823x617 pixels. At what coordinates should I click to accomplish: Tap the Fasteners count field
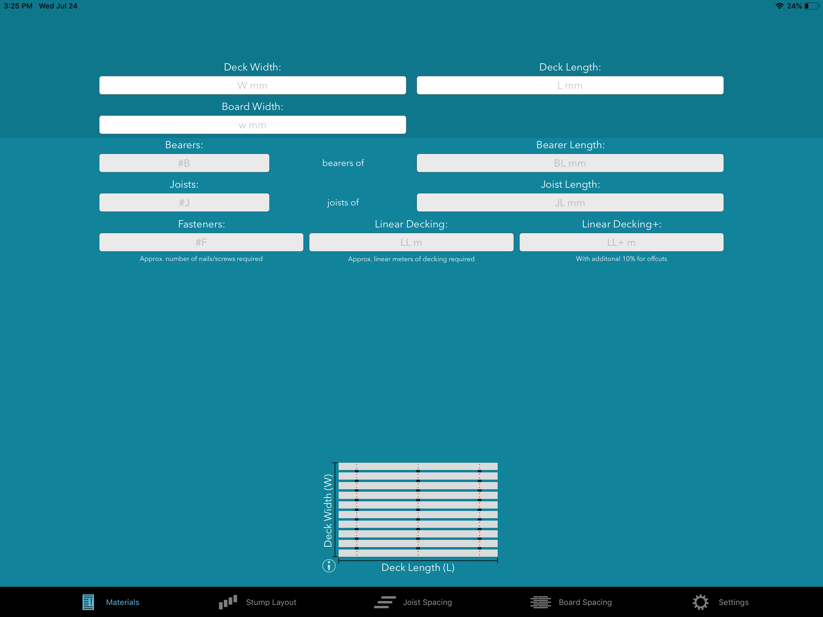point(201,242)
